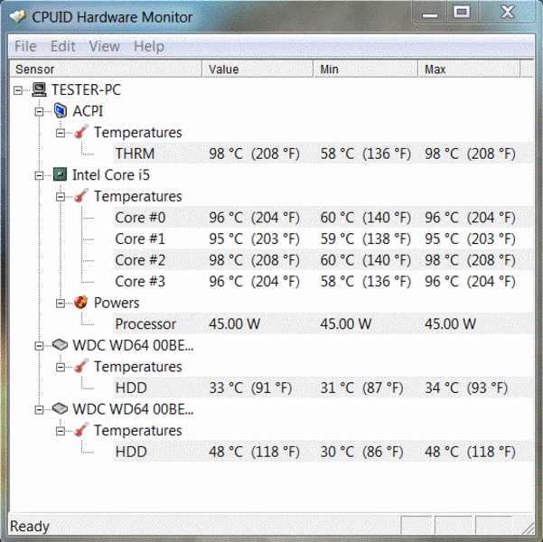
Task: Open the File menu
Action: 25,46
